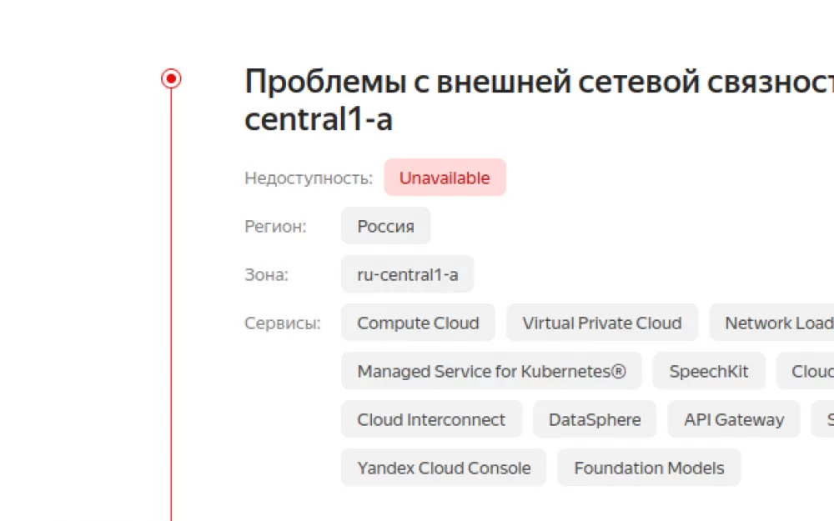Click the red Unavailable status badge
The image size is (834, 521).
pyautogui.click(x=445, y=178)
